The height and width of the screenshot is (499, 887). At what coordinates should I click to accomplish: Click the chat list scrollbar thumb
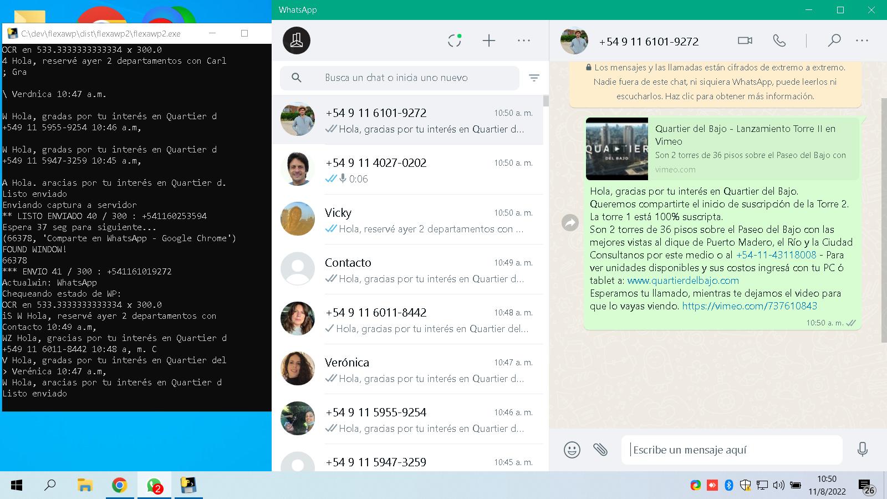pos(546,101)
